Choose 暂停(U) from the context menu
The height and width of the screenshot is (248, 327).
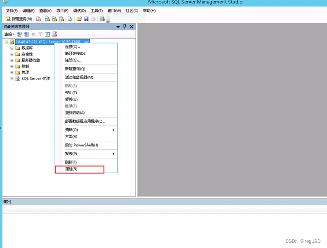click(86, 99)
